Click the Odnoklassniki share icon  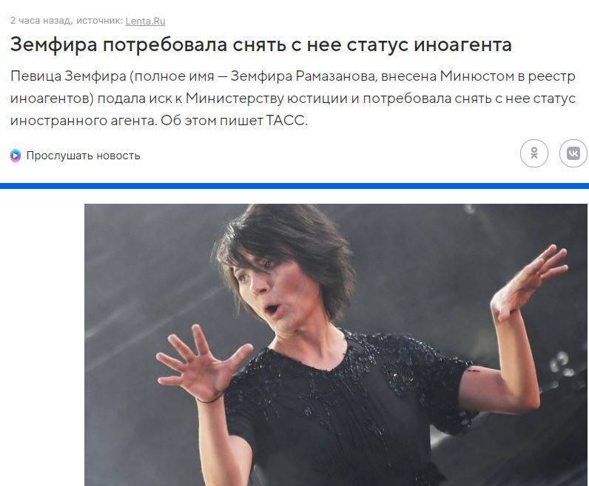coord(534,153)
